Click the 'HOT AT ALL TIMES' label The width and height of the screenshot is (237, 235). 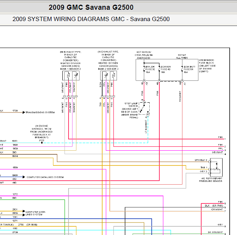point(182,56)
